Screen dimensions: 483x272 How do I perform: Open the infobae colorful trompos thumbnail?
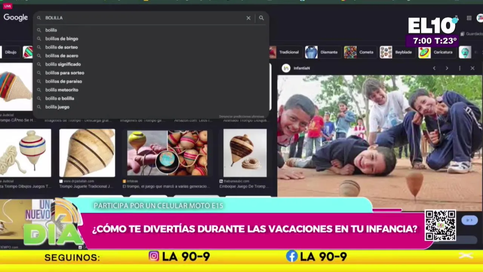click(x=167, y=153)
